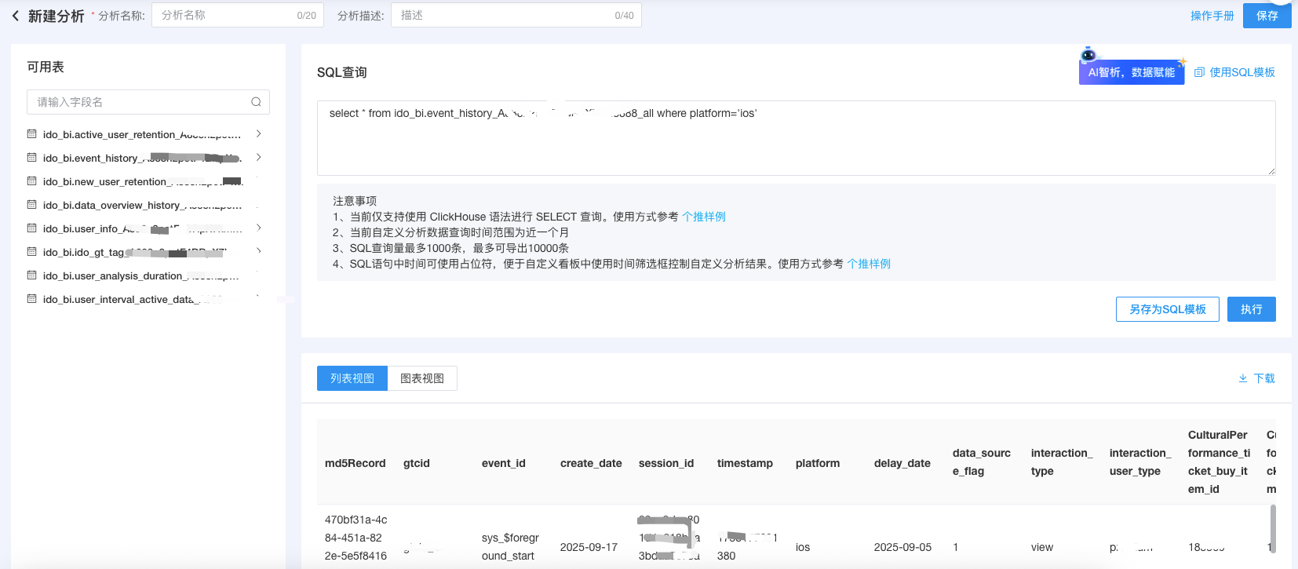Screen dimensions: 1298x569
Task: Click the 使用SQL模板 link
Action: 1241,72
